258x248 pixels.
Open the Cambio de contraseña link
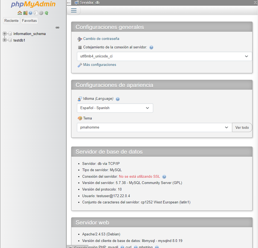click(x=101, y=39)
